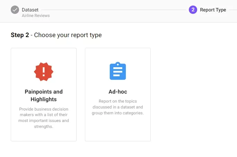Select the Ad-hoc report title
Image resolution: width=237 pixels, height=157 pixels.
pos(118,91)
